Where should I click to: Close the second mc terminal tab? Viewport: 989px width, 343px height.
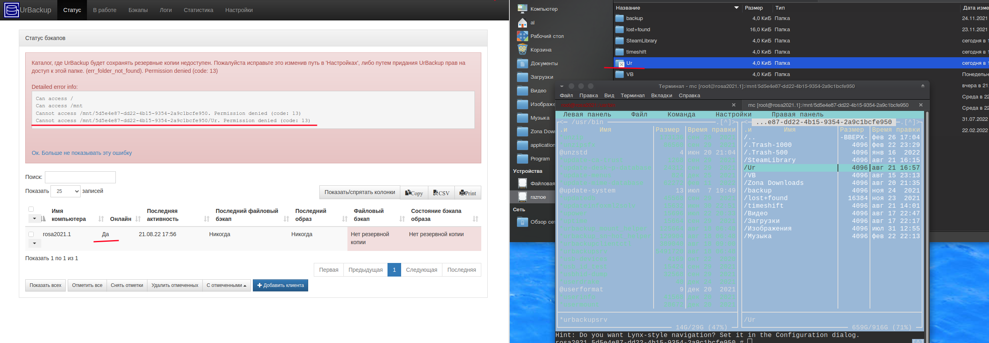tap(920, 105)
